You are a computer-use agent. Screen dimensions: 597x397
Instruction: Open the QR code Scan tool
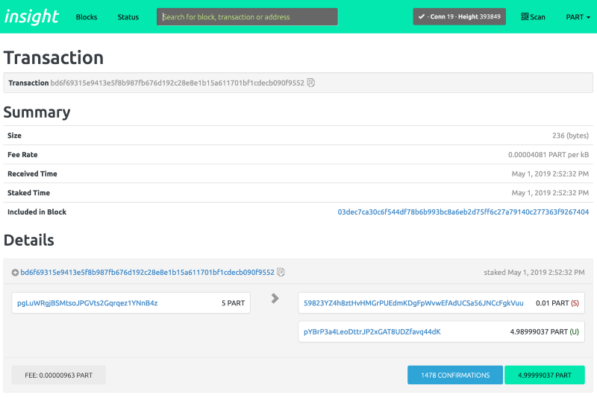(533, 16)
